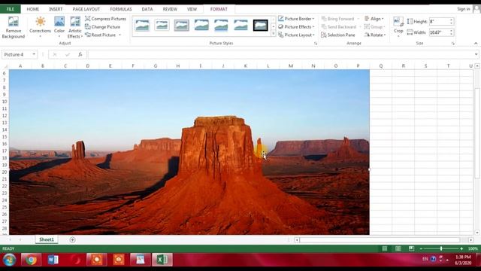
Task: Click the Select All corner triangle
Action: pyautogui.click(x=5, y=66)
